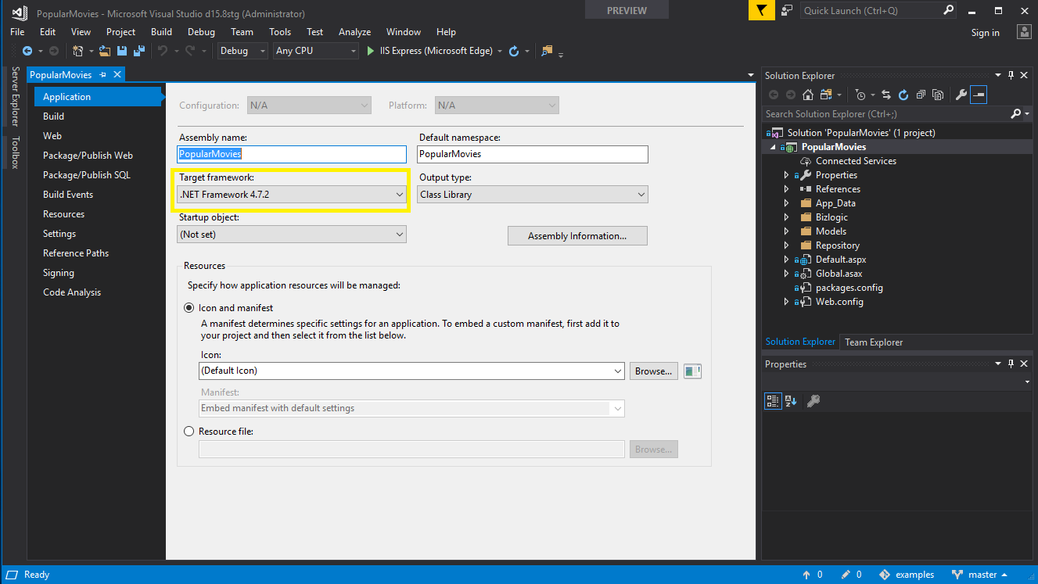Viewport: 1038px width, 584px height.
Task: Toggle the Preview Selected Items button
Action: (979, 95)
